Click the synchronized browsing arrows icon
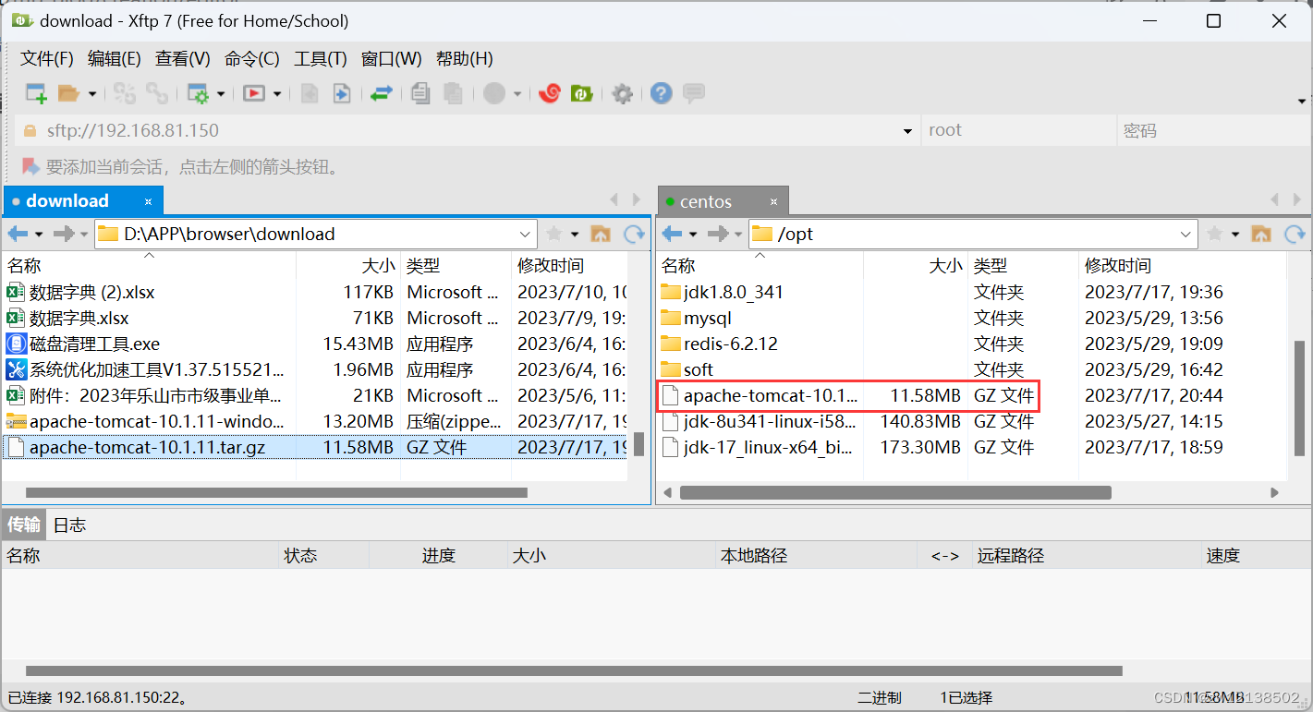 382,92
